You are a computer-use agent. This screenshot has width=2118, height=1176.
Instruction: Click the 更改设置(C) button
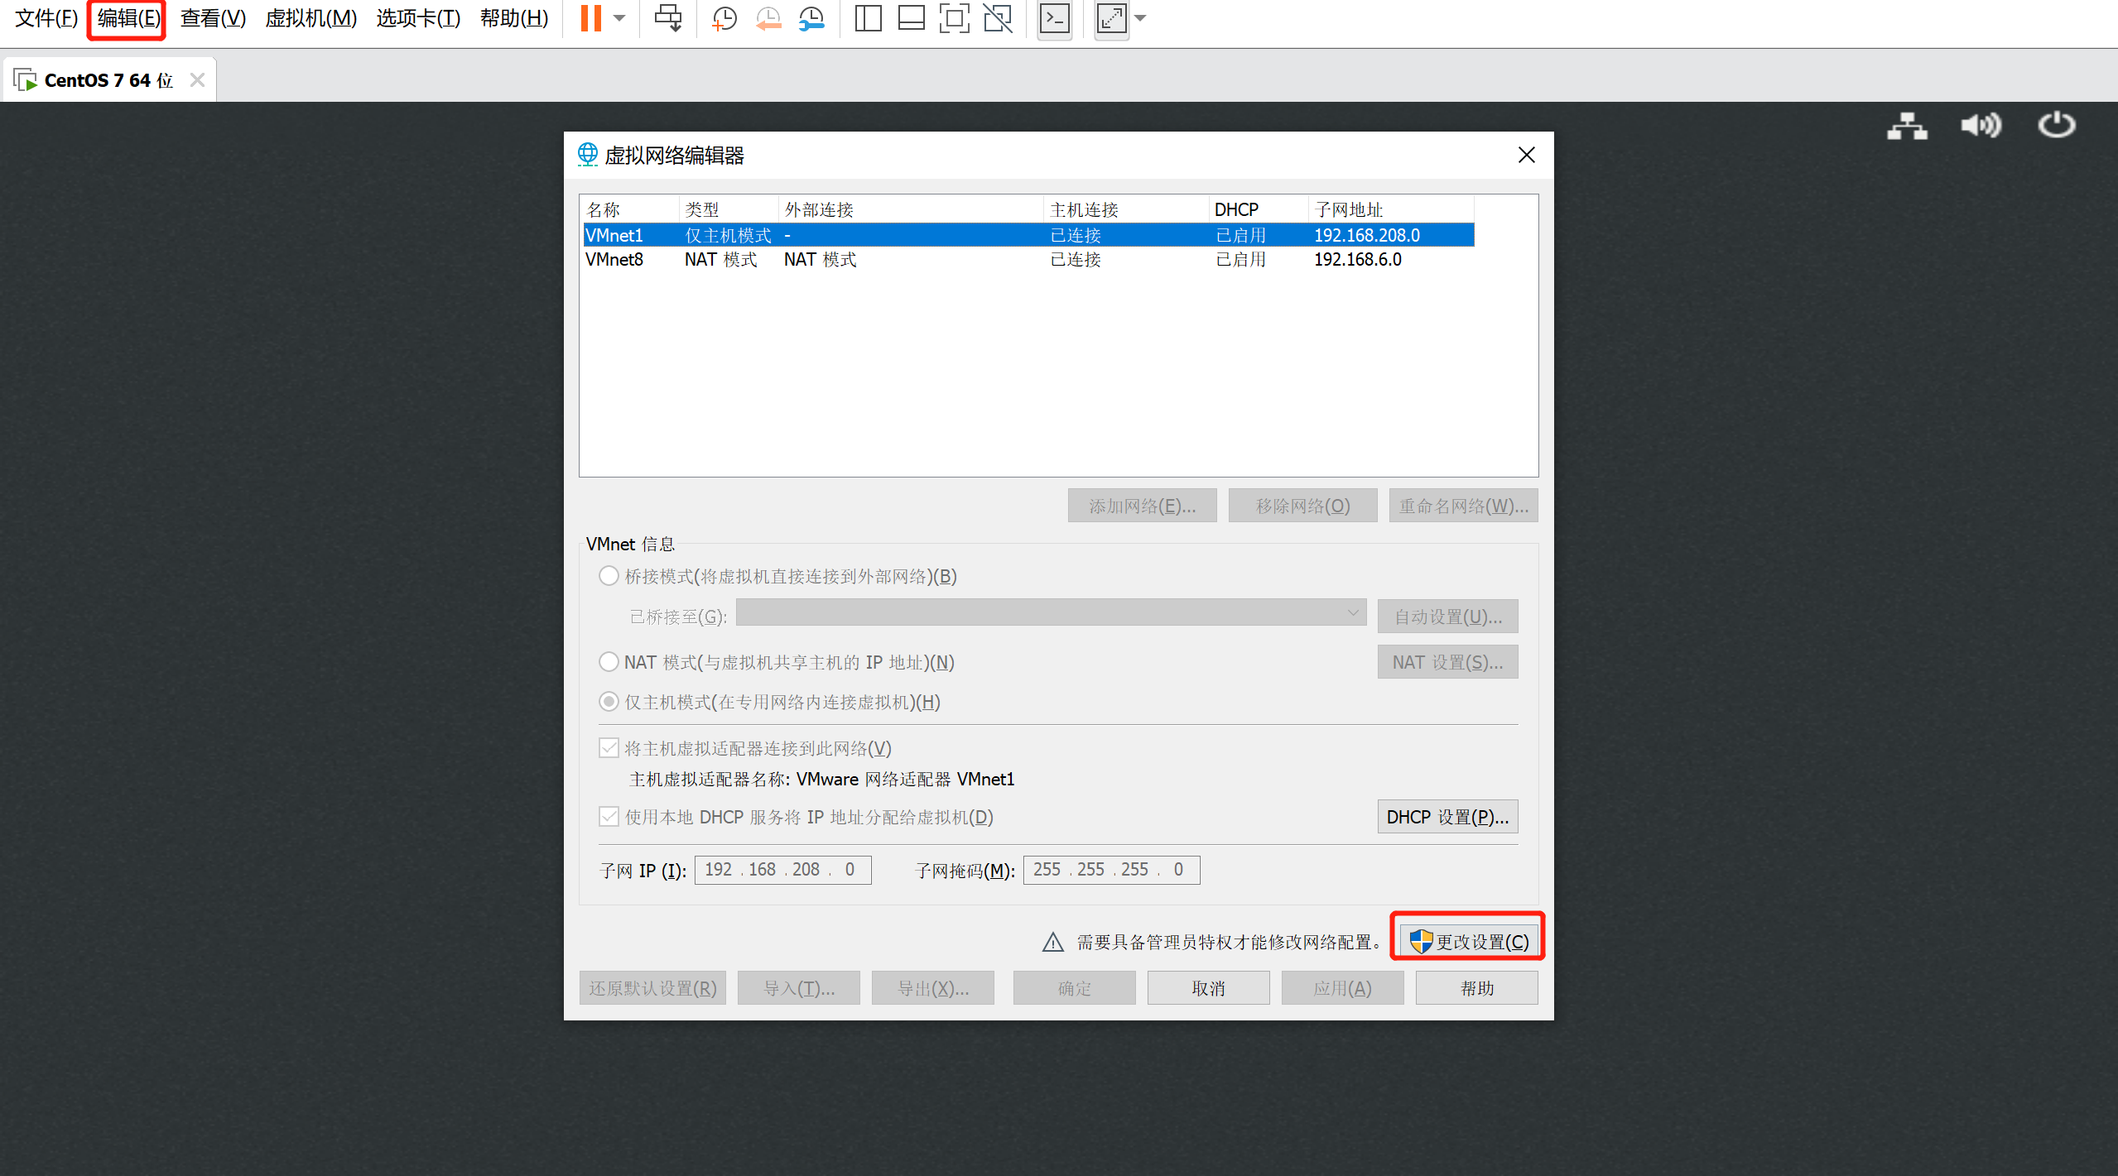(1468, 942)
